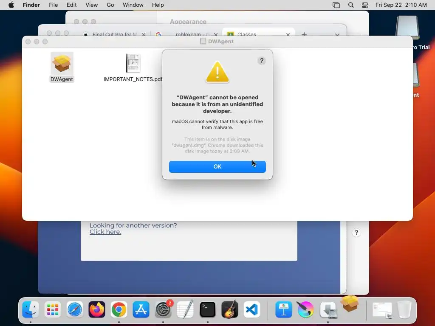
Task: Close the roblox.com tab in Chrome
Action: (x=215, y=34)
